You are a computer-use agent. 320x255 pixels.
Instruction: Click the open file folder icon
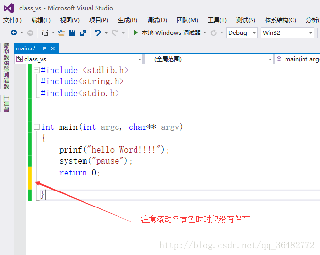point(62,33)
